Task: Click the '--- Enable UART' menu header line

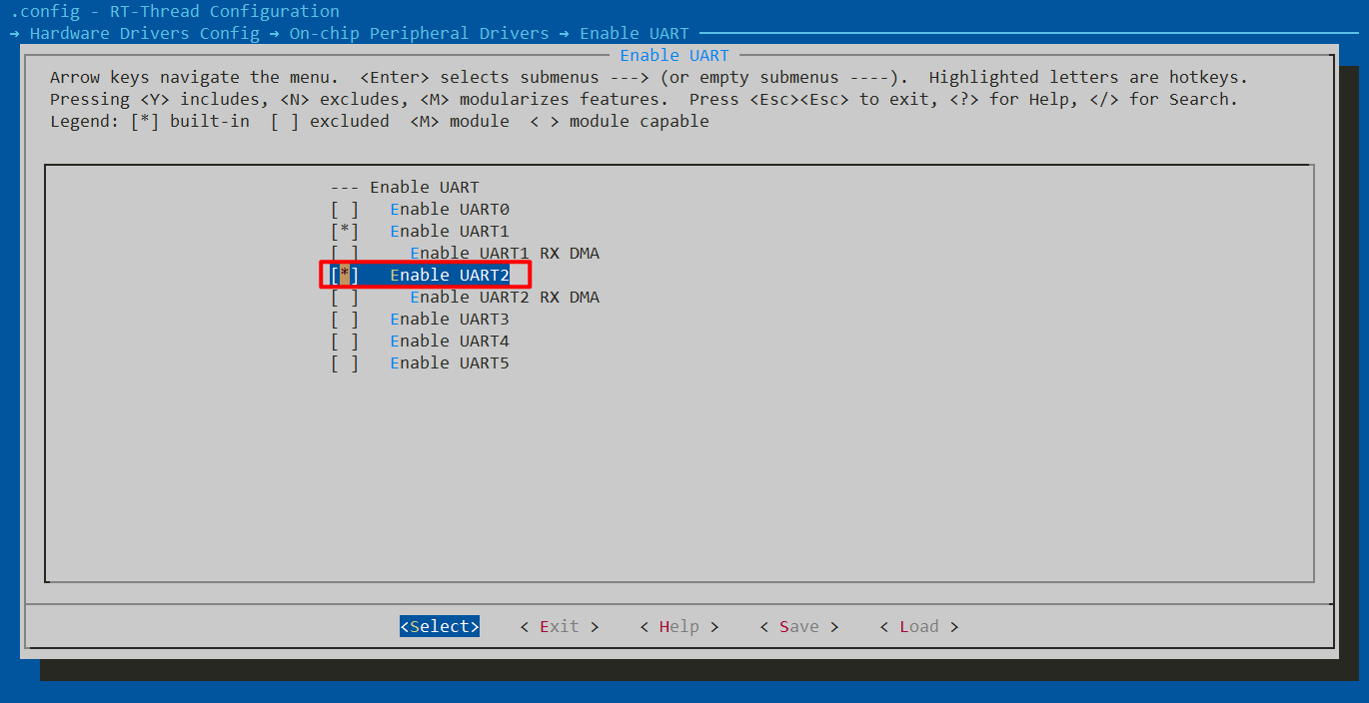Action: click(x=405, y=187)
